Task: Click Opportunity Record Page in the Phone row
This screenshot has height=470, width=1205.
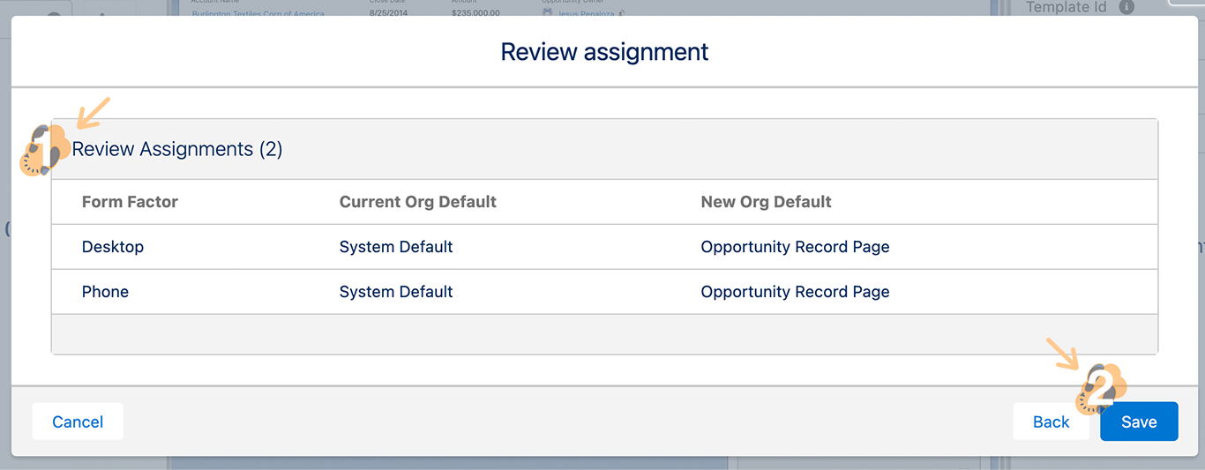Action: pyautogui.click(x=795, y=292)
